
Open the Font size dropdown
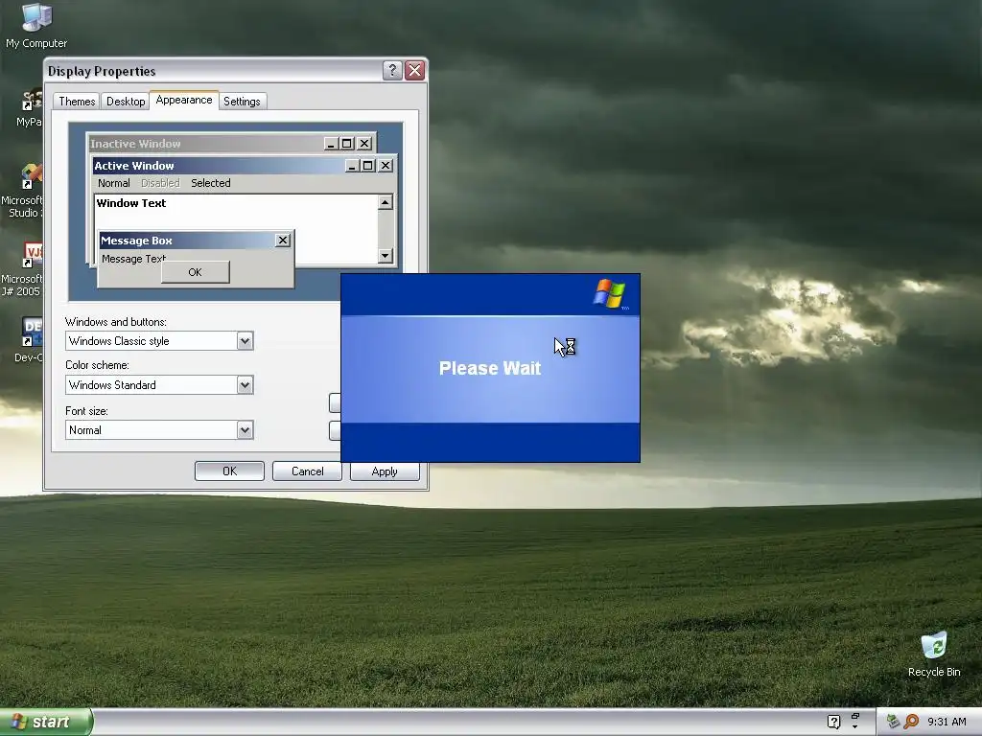coord(245,430)
